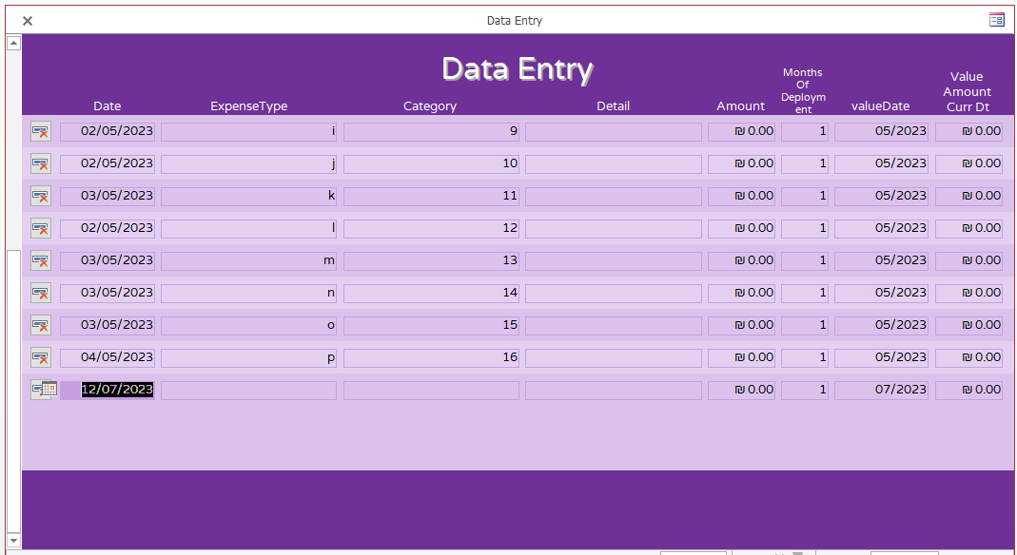Delete the record with ExpenseType "i"
The width and height of the screenshot is (1017, 555).
[x=43, y=131]
